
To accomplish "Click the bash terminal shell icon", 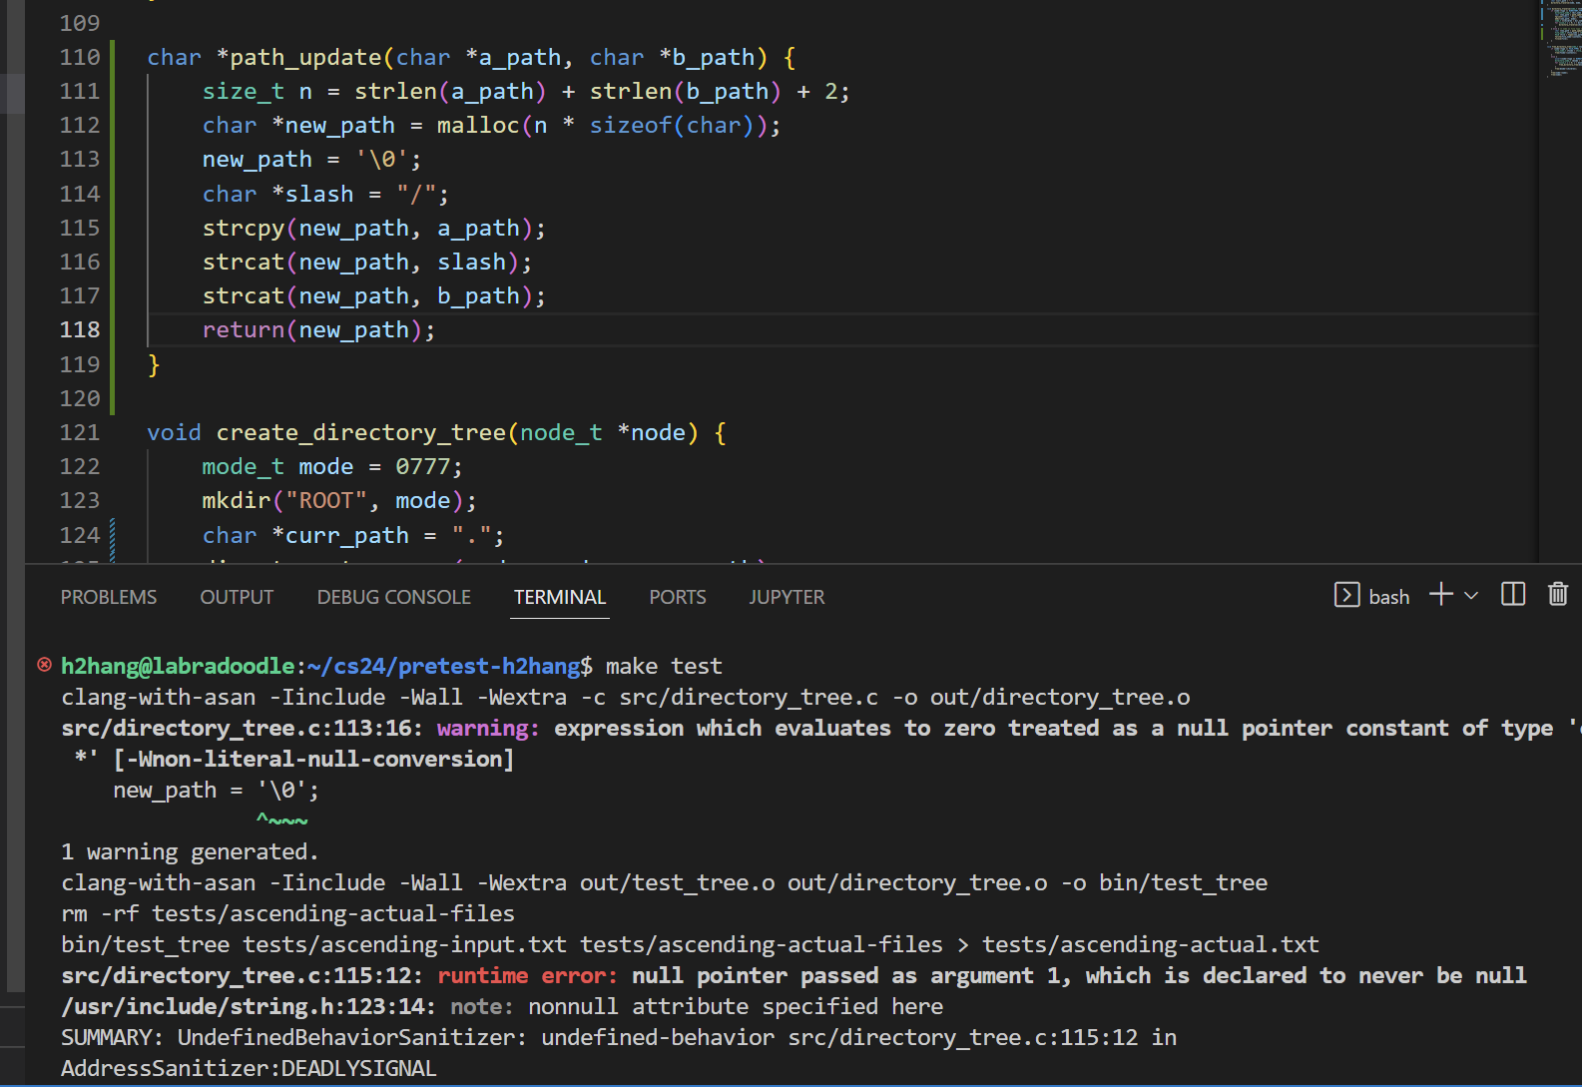I will [1346, 595].
